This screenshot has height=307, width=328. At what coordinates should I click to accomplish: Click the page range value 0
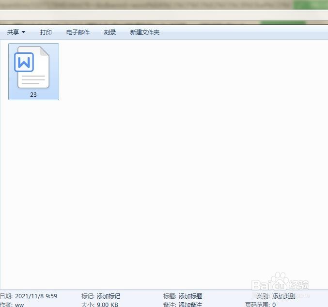[274, 305]
